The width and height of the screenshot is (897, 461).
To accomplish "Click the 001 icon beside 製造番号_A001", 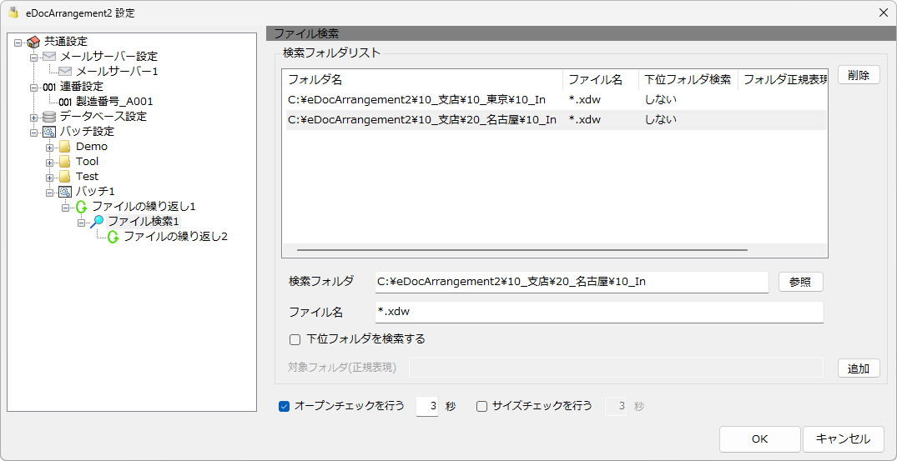I will (x=66, y=102).
